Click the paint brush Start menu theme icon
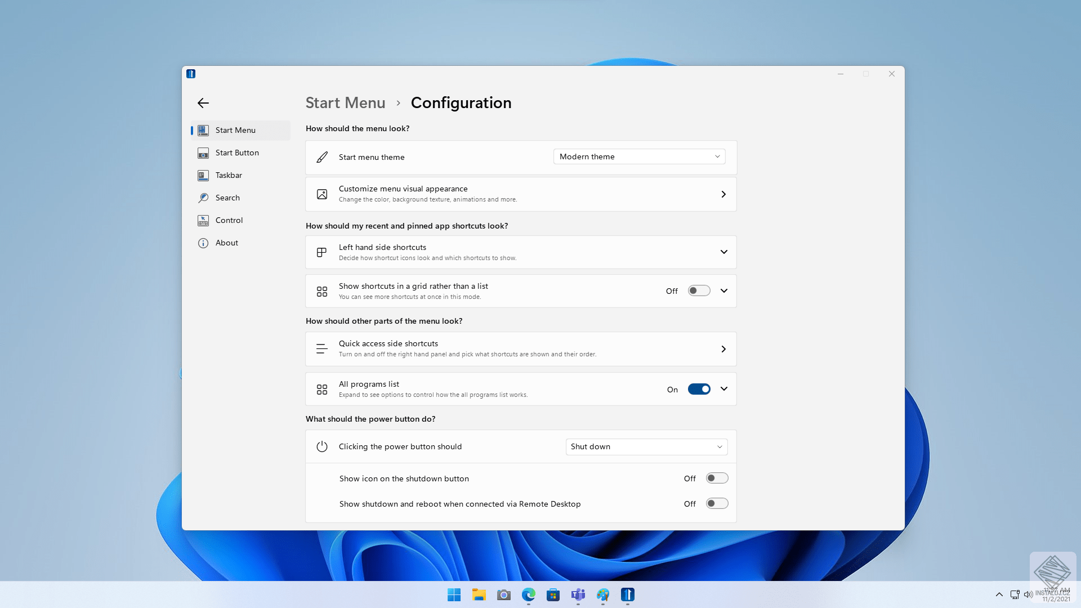1081x608 pixels. tap(321, 157)
